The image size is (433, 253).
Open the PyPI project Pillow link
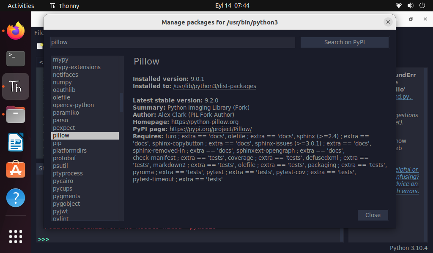pyautogui.click(x=210, y=129)
